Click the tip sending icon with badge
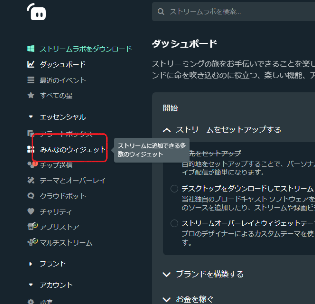The width and height of the screenshot is (315, 304). click(32, 165)
